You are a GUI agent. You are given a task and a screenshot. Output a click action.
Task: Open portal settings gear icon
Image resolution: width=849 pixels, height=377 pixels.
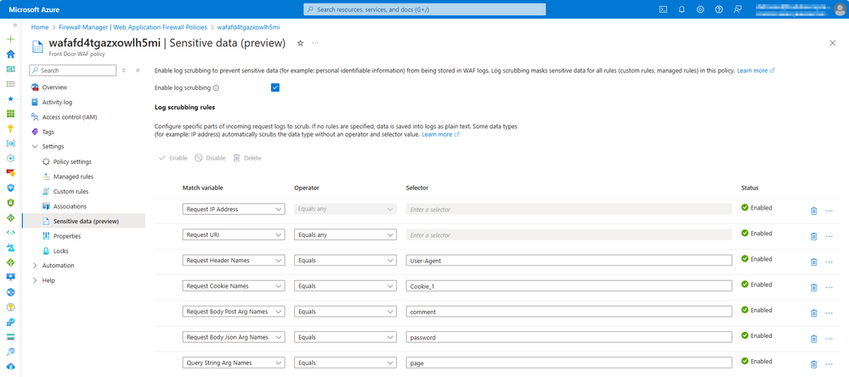pyautogui.click(x=700, y=9)
